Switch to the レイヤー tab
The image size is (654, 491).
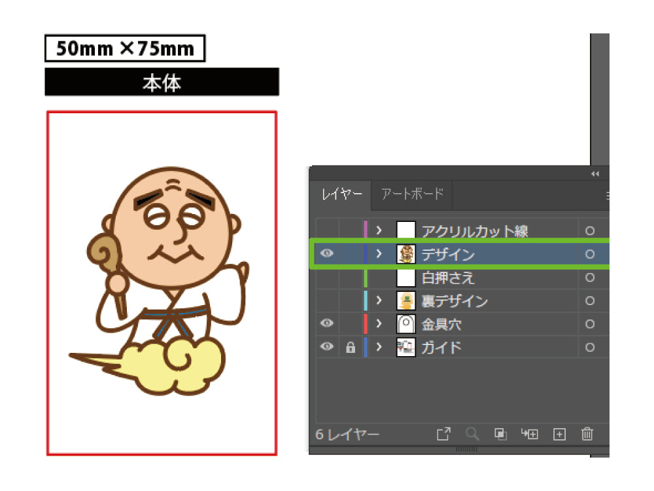(341, 194)
